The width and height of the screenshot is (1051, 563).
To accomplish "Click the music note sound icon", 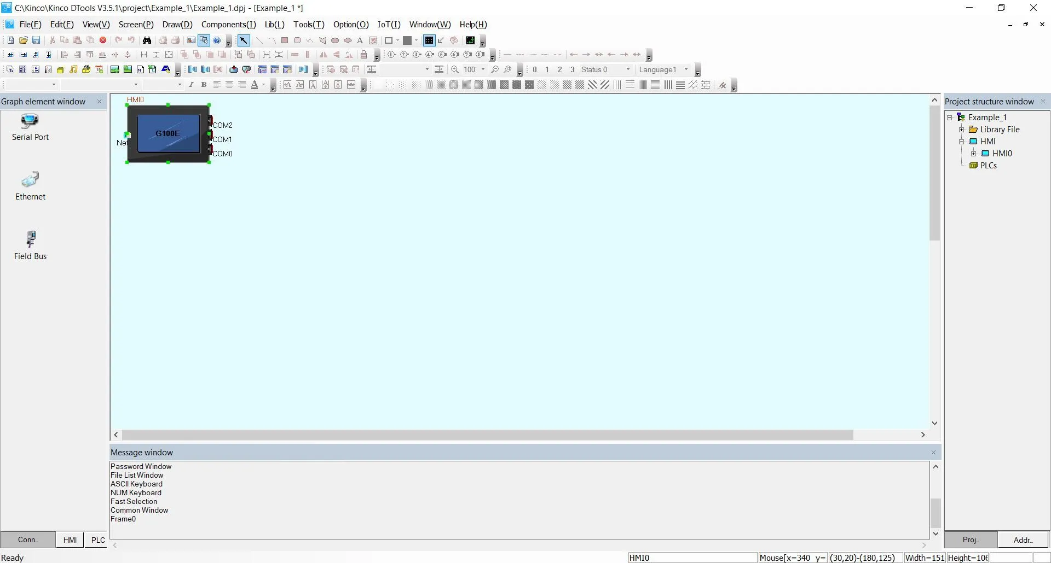I will point(73,69).
